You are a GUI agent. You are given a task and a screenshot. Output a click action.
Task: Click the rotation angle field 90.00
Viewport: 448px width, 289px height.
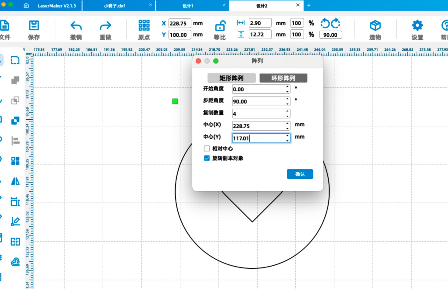click(x=331, y=35)
